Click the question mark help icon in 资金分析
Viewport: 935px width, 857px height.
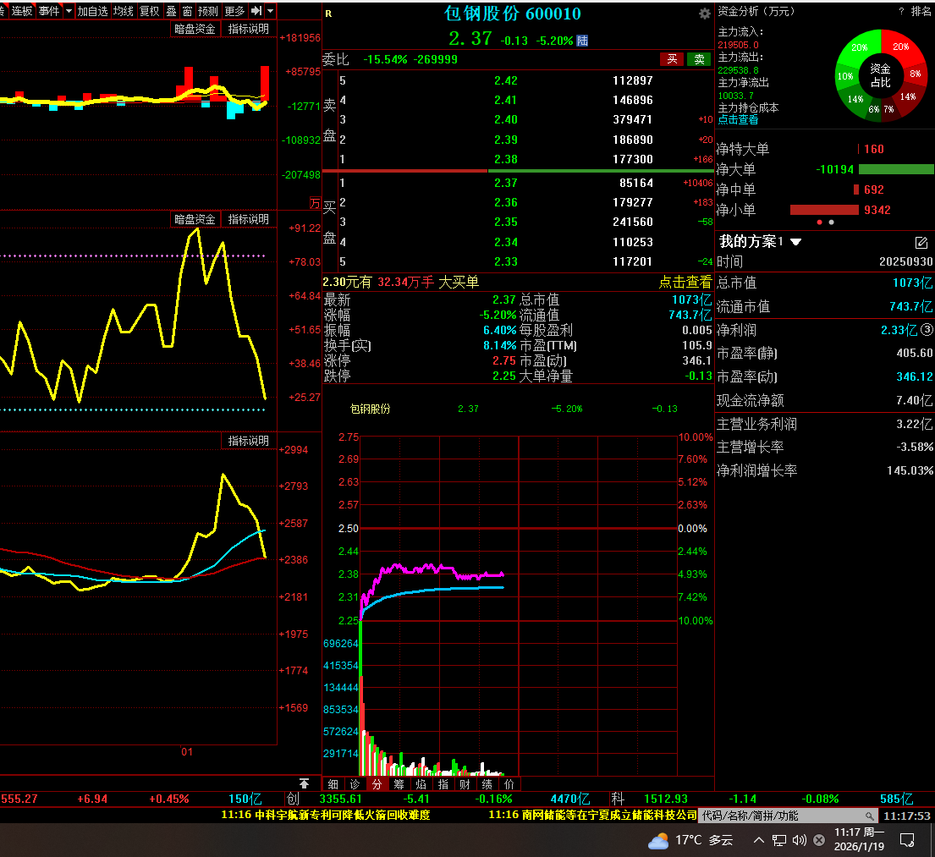click(x=901, y=11)
